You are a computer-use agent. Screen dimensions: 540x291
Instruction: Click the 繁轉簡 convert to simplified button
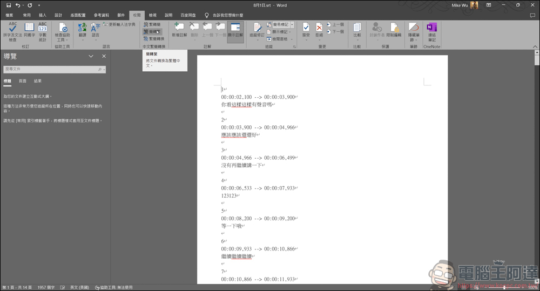[152, 24]
